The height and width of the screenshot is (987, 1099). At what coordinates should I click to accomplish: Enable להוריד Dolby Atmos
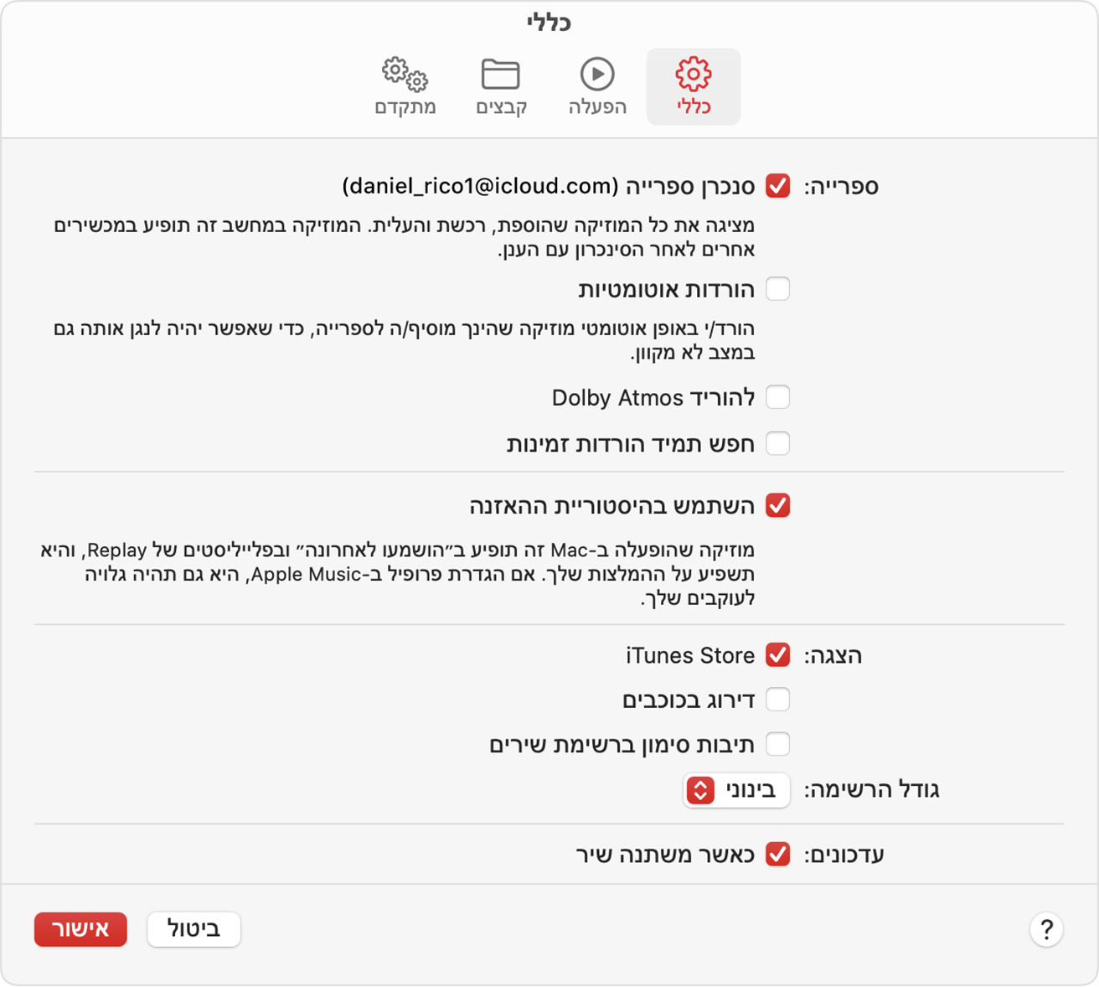[x=778, y=397]
